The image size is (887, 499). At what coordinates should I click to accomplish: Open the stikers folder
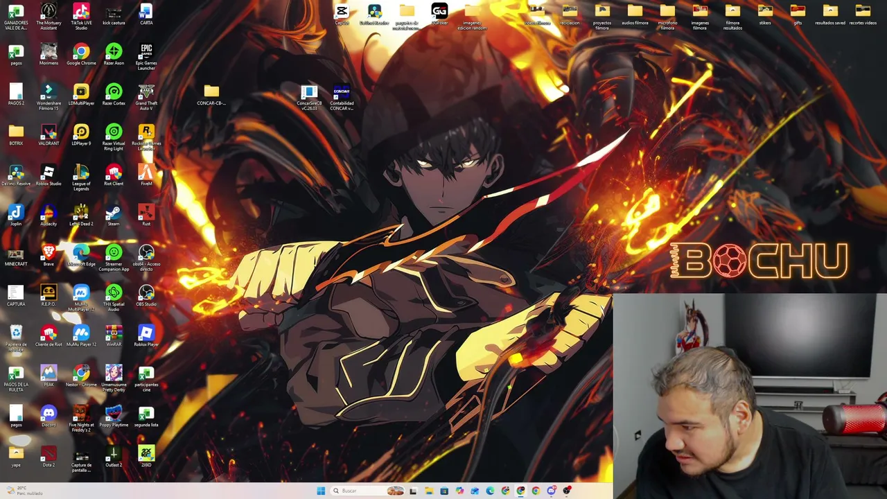pos(765,15)
